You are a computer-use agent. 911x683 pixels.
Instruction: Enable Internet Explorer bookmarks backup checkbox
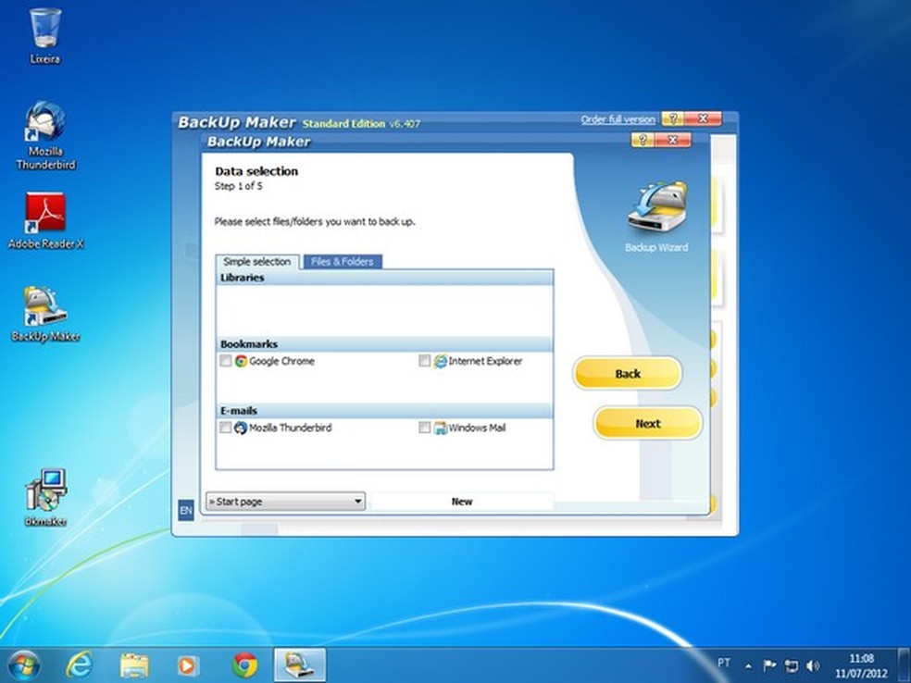coord(425,361)
